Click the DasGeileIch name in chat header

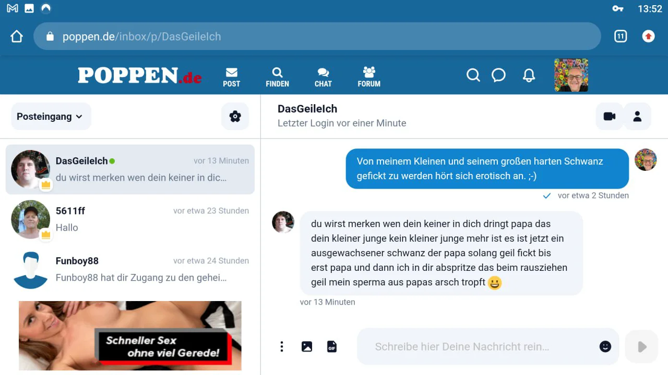307,109
